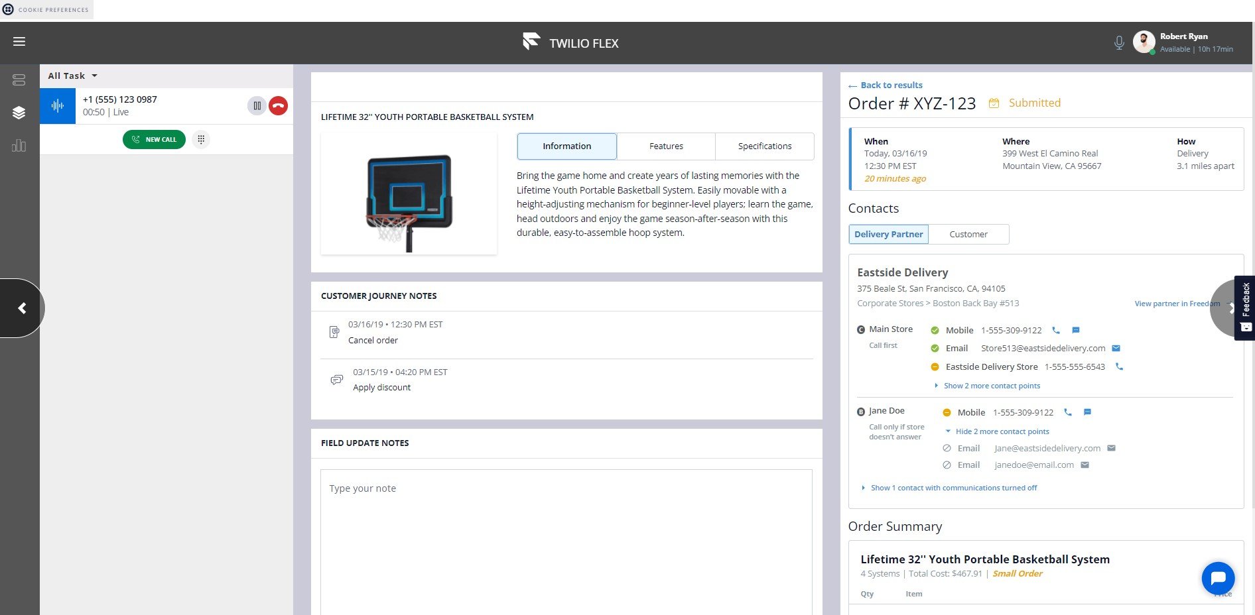Screen dimensions: 1255x615
Task: Select the live call waveform icon
Action: [x=58, y=106]
